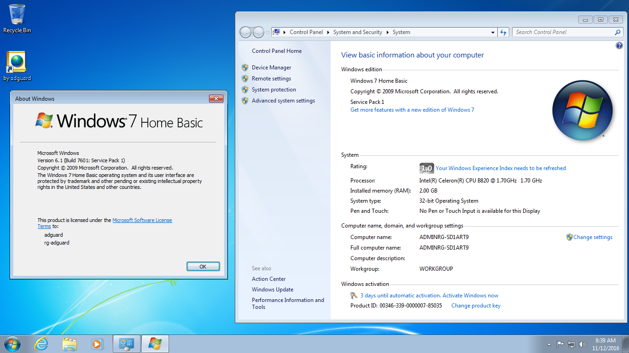Click the processor Intel Celeron B820 text
Image resolution: width=629 pixels, height=353 pixels.
(x=481, y=181)
